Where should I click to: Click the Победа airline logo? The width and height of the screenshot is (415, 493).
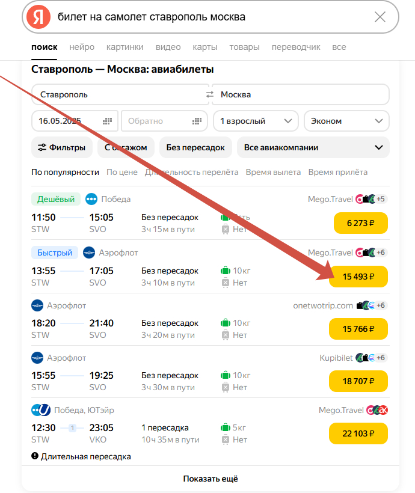click(x=91, y=199)
